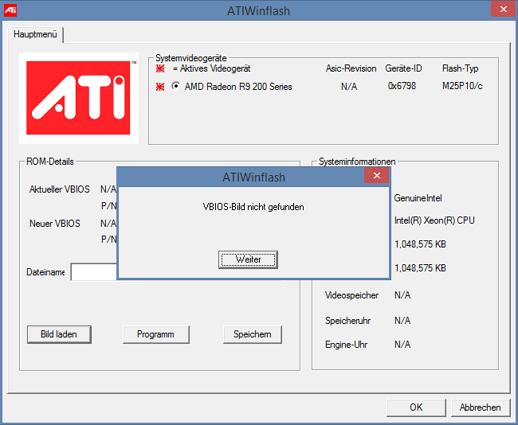Click the Programm button
Screen dimensions: 518x425
point(156,334)
